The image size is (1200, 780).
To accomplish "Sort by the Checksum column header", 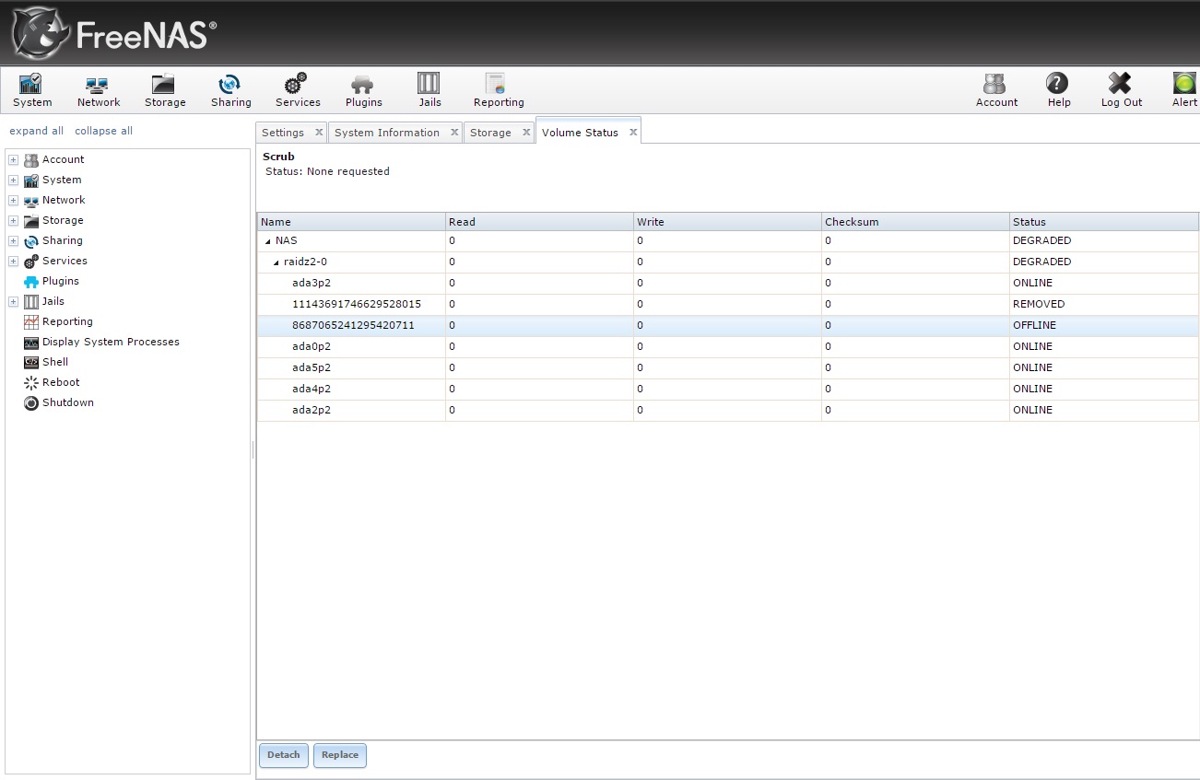I will click(915, 222).
